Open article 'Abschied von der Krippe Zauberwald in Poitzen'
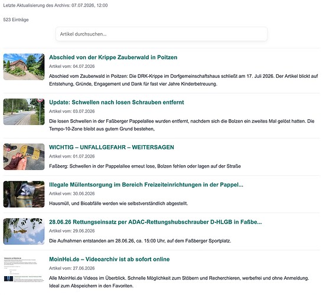323x295 pixels. 113,57
